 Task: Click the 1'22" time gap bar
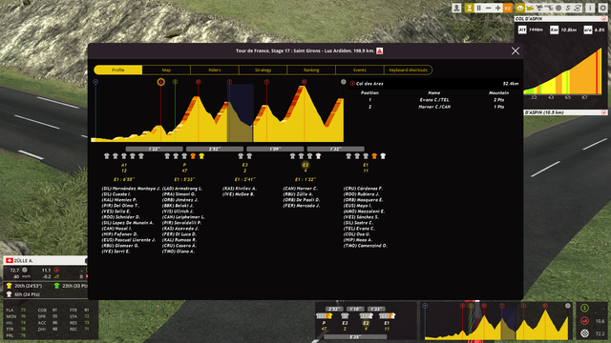pyautogui.click(x=155, y=149)
